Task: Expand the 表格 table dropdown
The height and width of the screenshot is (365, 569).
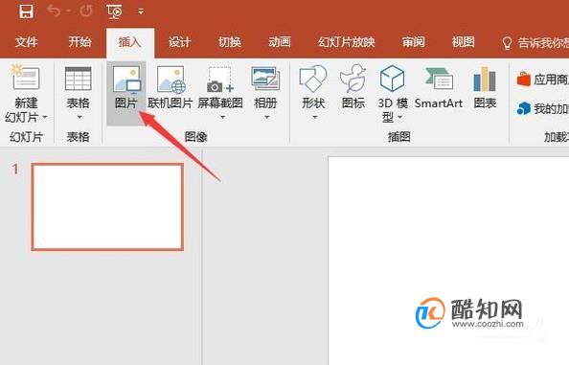Action: (x=80, y=117)
